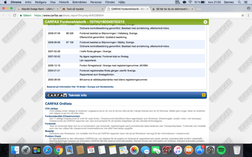Open the Chrome profile avatar button

249,8
